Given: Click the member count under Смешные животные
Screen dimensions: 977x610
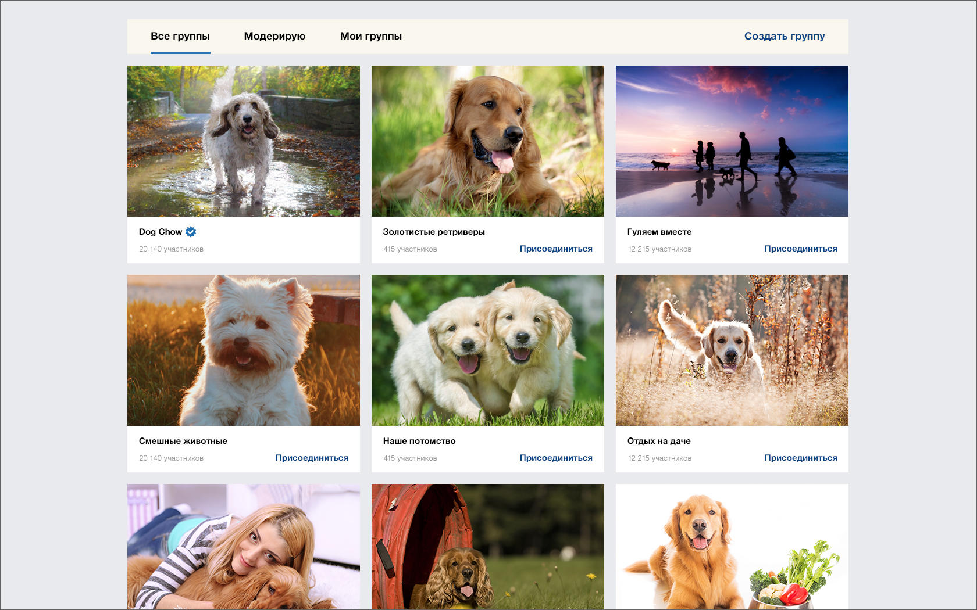Looking at the screenshot, I should tap(171, 458).
